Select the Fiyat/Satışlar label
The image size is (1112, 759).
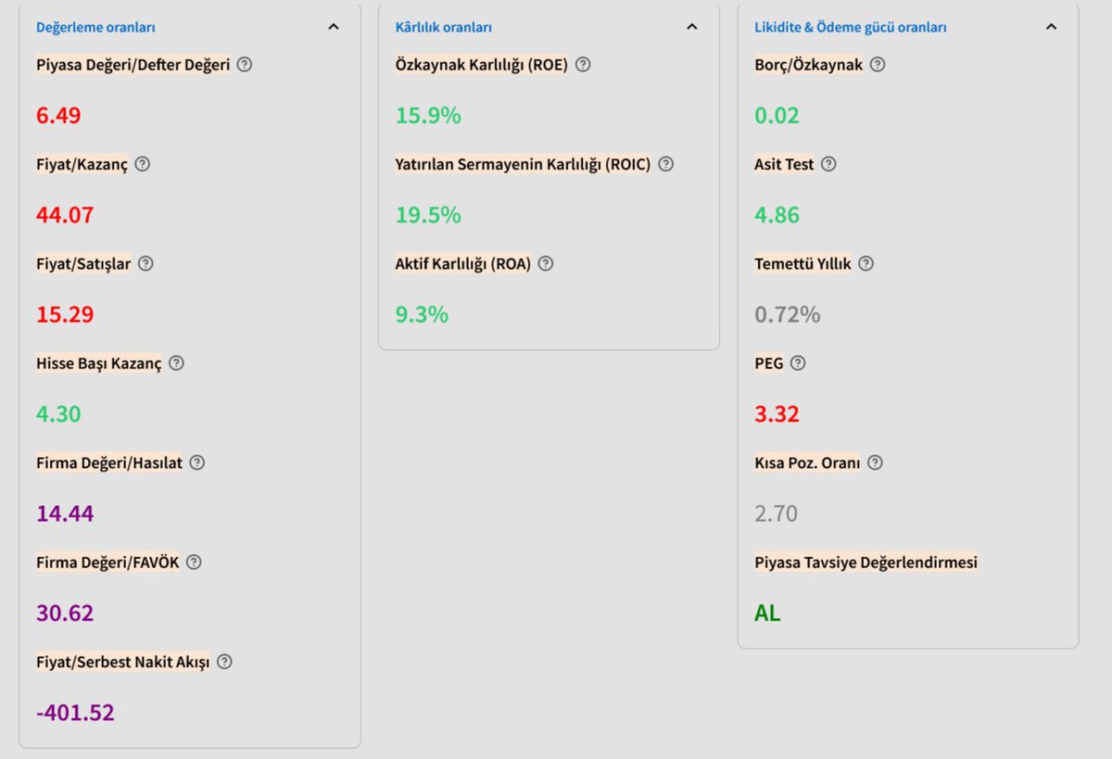(x=83, y=263)
